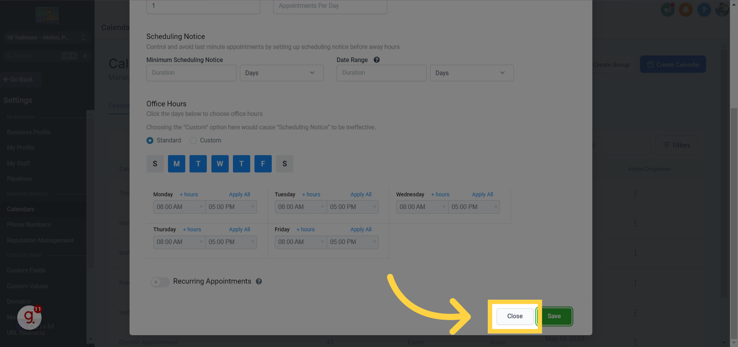Clear Wednesday start time with x icon
Image resolution: width=738 pixels, height=347 pixels.
pos(444,207)
